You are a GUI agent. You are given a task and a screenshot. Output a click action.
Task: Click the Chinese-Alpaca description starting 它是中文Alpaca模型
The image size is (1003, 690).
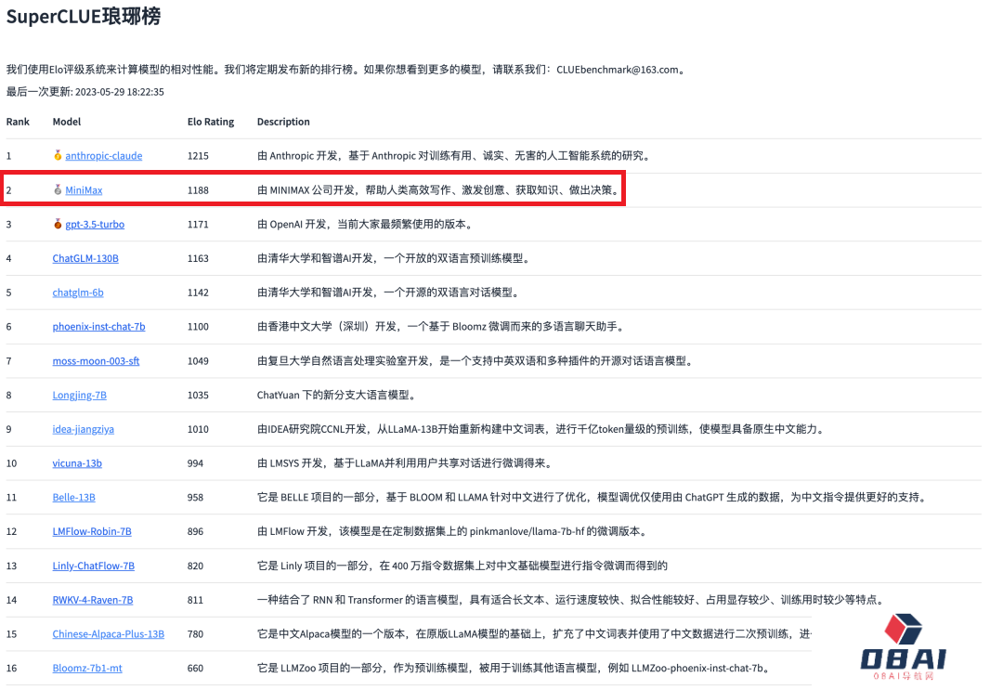coord(534,634)
